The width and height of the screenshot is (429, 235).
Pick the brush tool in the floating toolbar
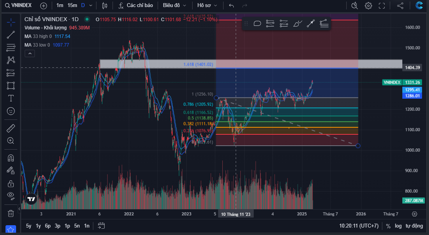tap(297, 23)
